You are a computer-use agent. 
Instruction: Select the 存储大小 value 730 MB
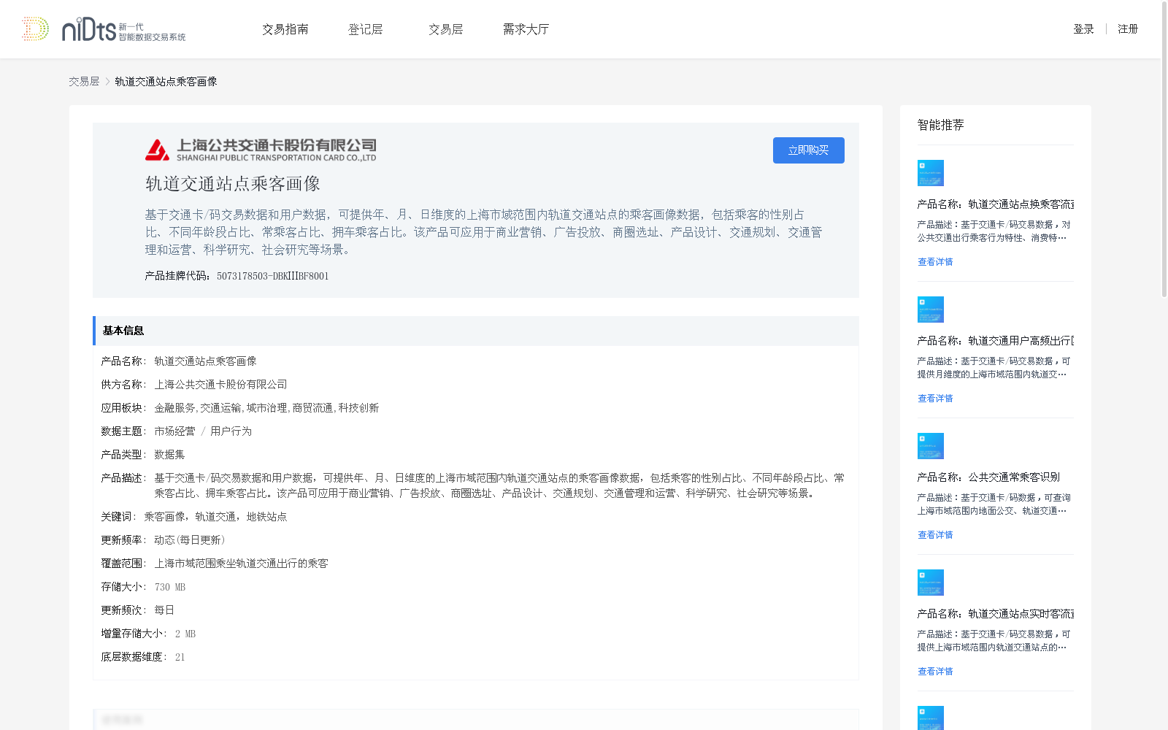[x=170, y=587]
